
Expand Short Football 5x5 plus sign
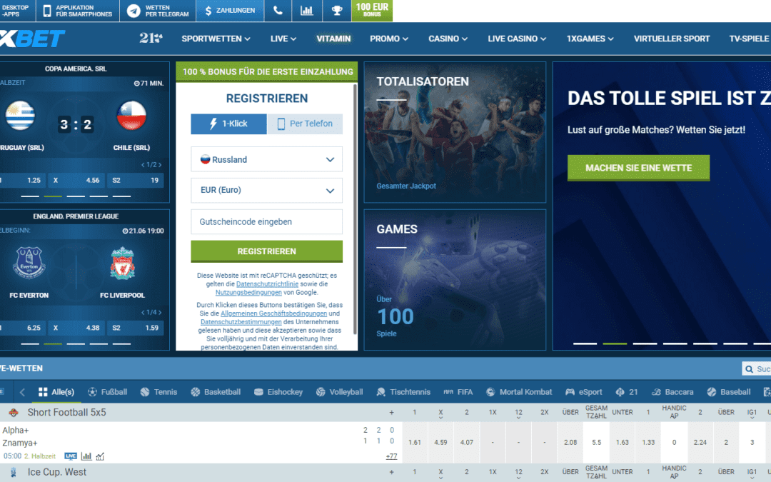coord(391,412)
